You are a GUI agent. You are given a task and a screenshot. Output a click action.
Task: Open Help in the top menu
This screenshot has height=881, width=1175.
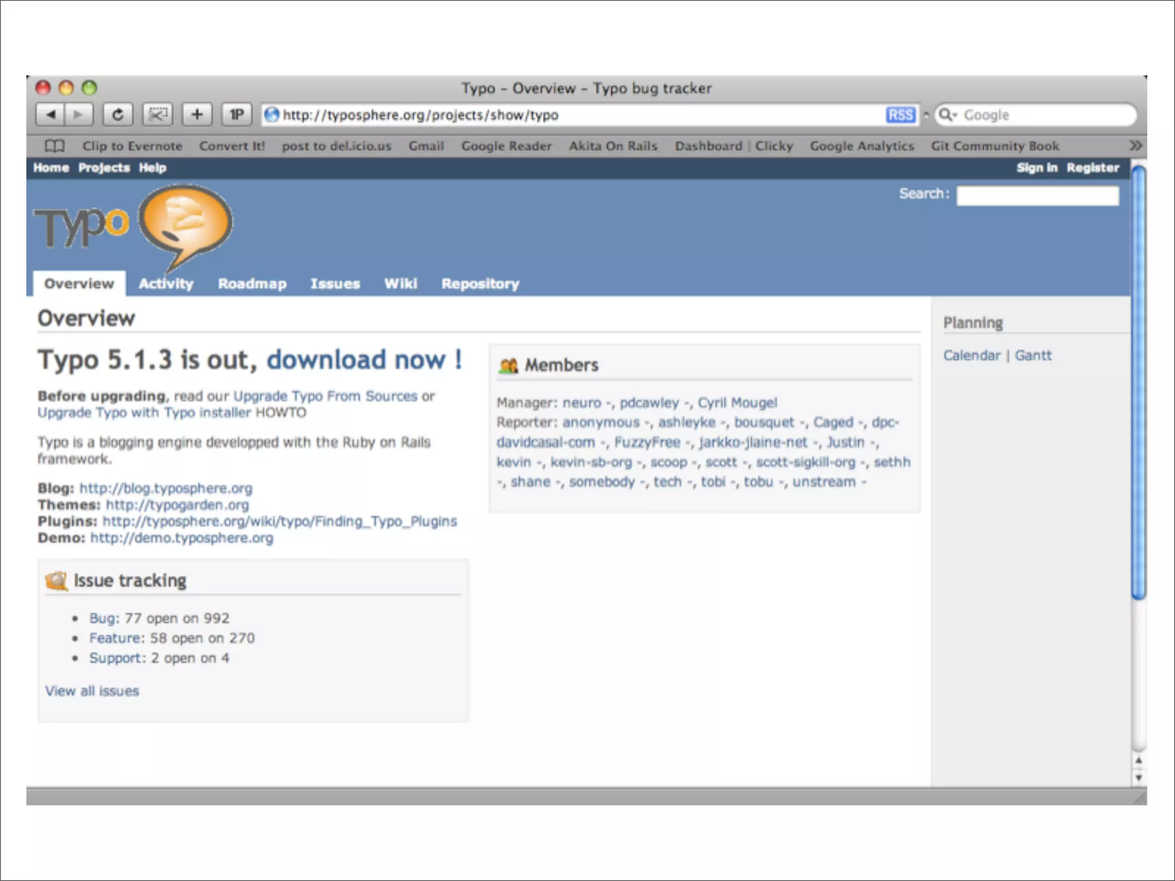153,167
